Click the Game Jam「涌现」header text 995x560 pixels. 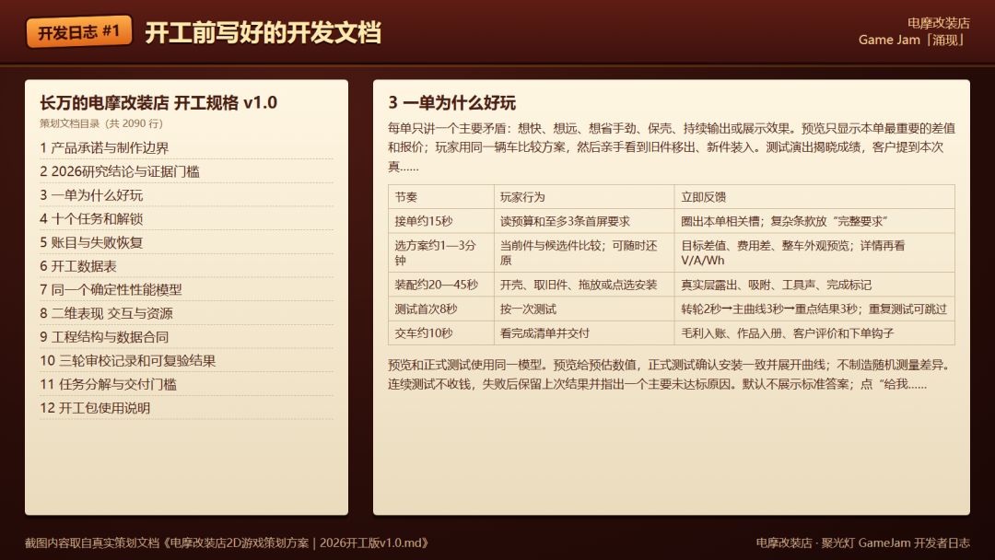click(914, 40)
